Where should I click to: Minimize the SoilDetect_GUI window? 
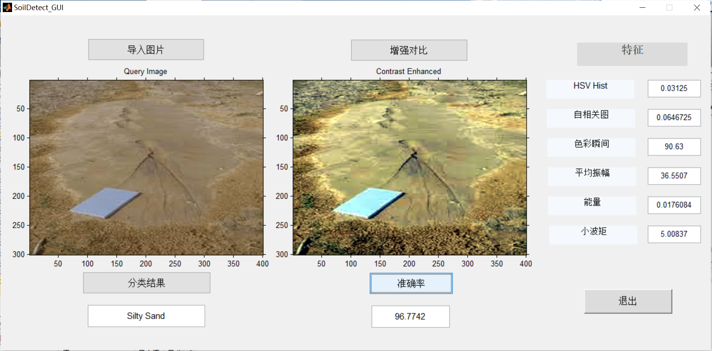point(643,7)
